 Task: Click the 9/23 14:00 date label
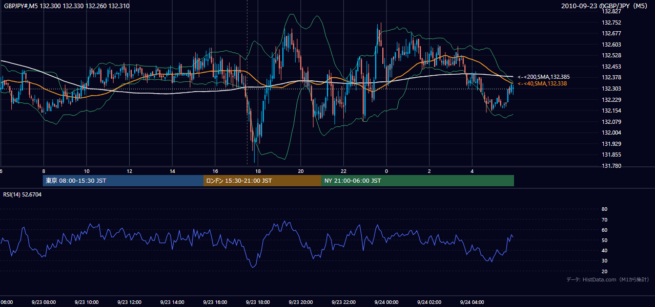(x=172, y=302)
